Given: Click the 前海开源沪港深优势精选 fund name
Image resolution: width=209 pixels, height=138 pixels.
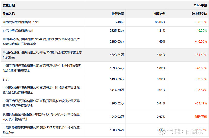Looking at the screenshot, I should click(41, 41).
